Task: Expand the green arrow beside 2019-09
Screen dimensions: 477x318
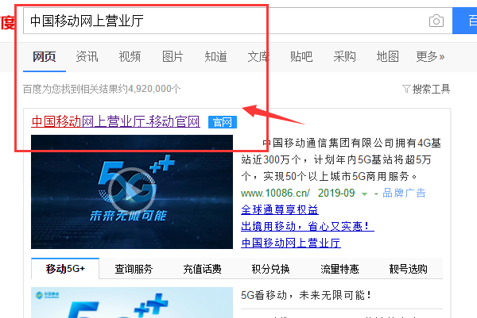Action: tap(364, 194)
